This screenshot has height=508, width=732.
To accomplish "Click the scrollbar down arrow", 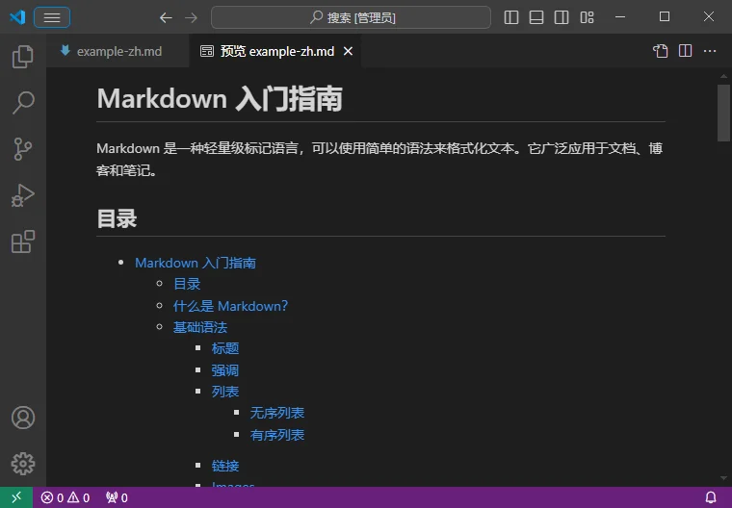I will coord(723,478).
